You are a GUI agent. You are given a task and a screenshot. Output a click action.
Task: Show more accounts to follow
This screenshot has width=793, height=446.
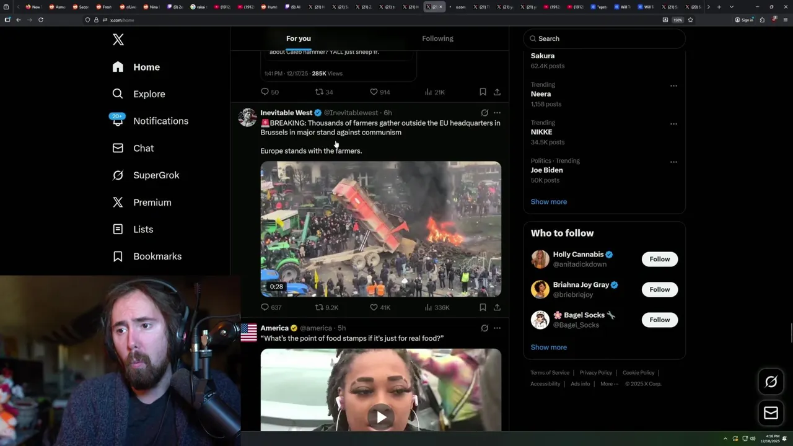(x=548, y=348)
